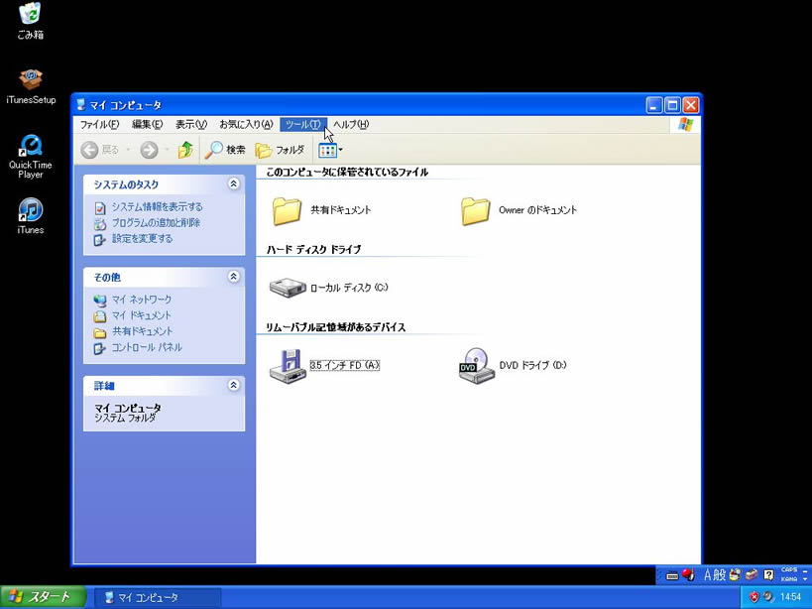Open the IME pad icon on language bar
This screenshot has height=609, width=812.
pos(735,575)
